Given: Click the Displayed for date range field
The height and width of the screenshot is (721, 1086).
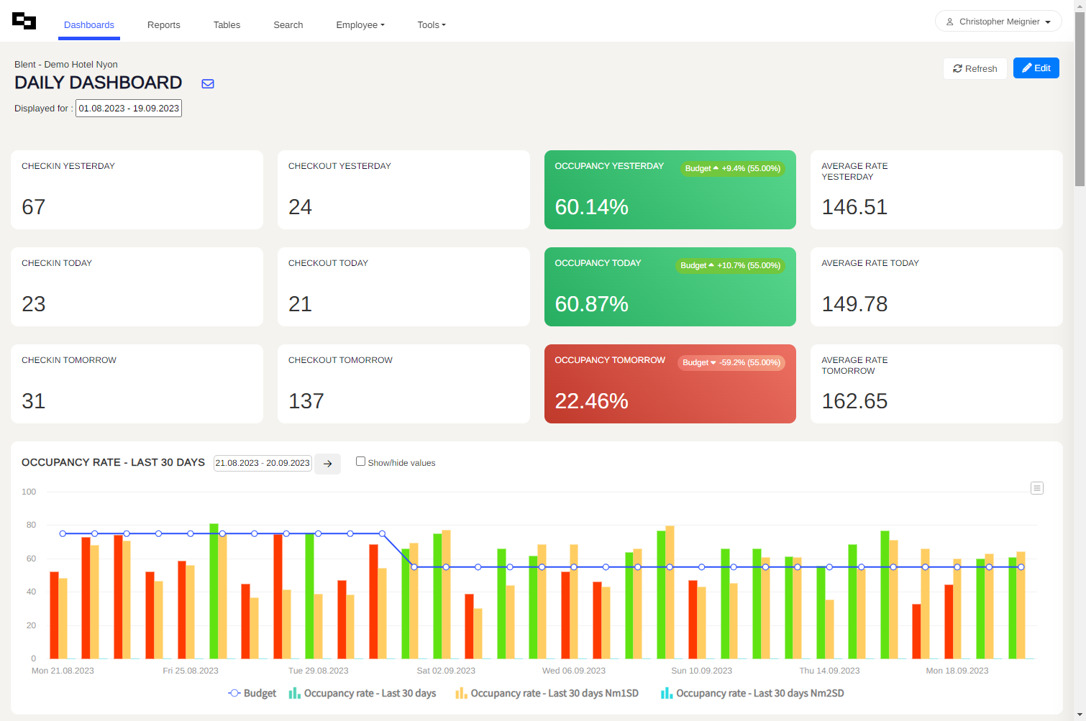Looking at the screenshot, I should (x=129, y=109).
